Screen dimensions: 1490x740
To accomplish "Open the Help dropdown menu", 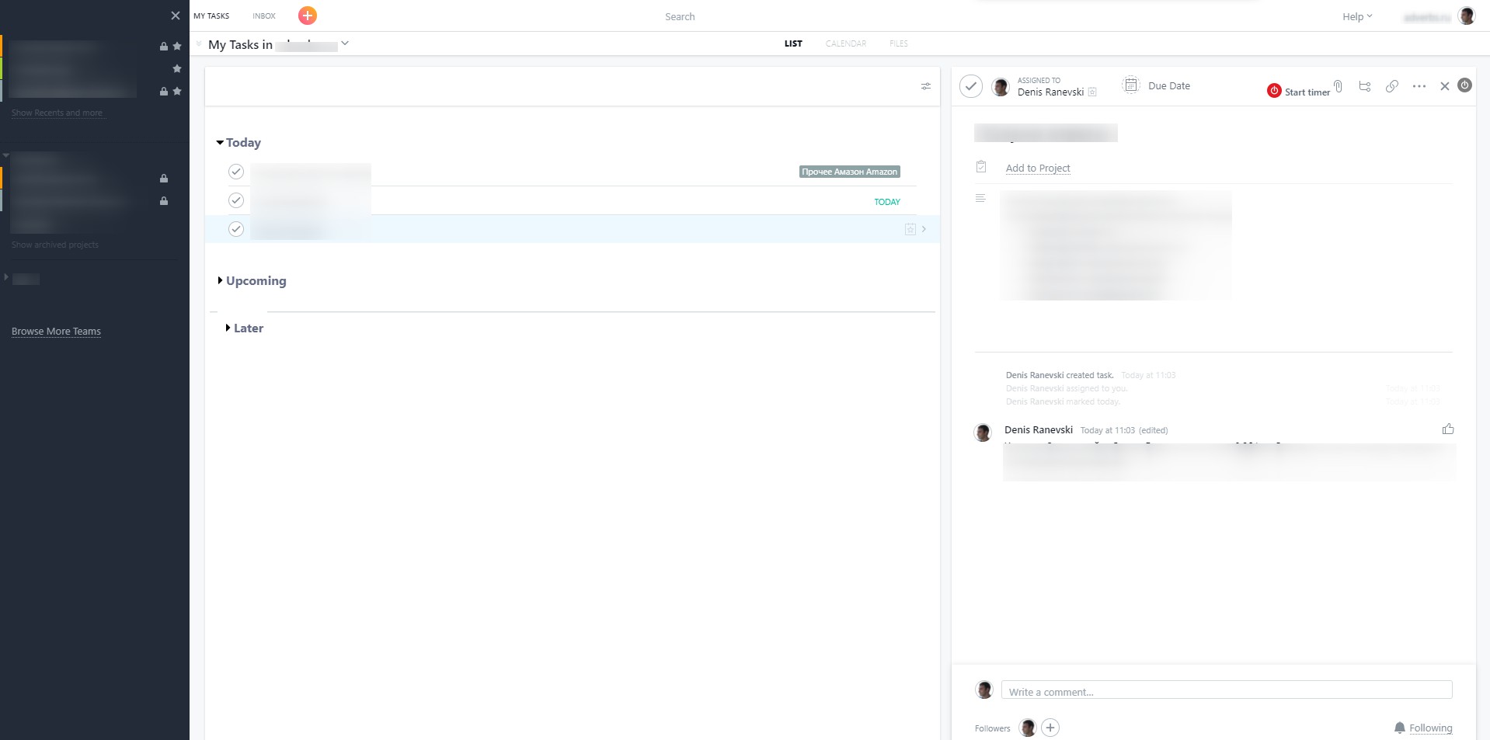I will tap(1357, 16).
